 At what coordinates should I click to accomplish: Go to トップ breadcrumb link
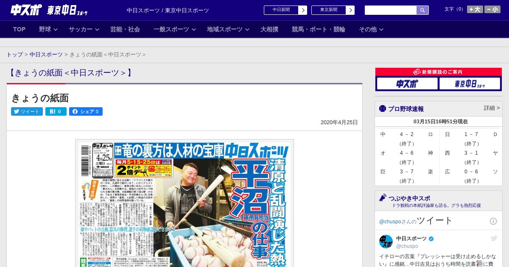(14, 55)
